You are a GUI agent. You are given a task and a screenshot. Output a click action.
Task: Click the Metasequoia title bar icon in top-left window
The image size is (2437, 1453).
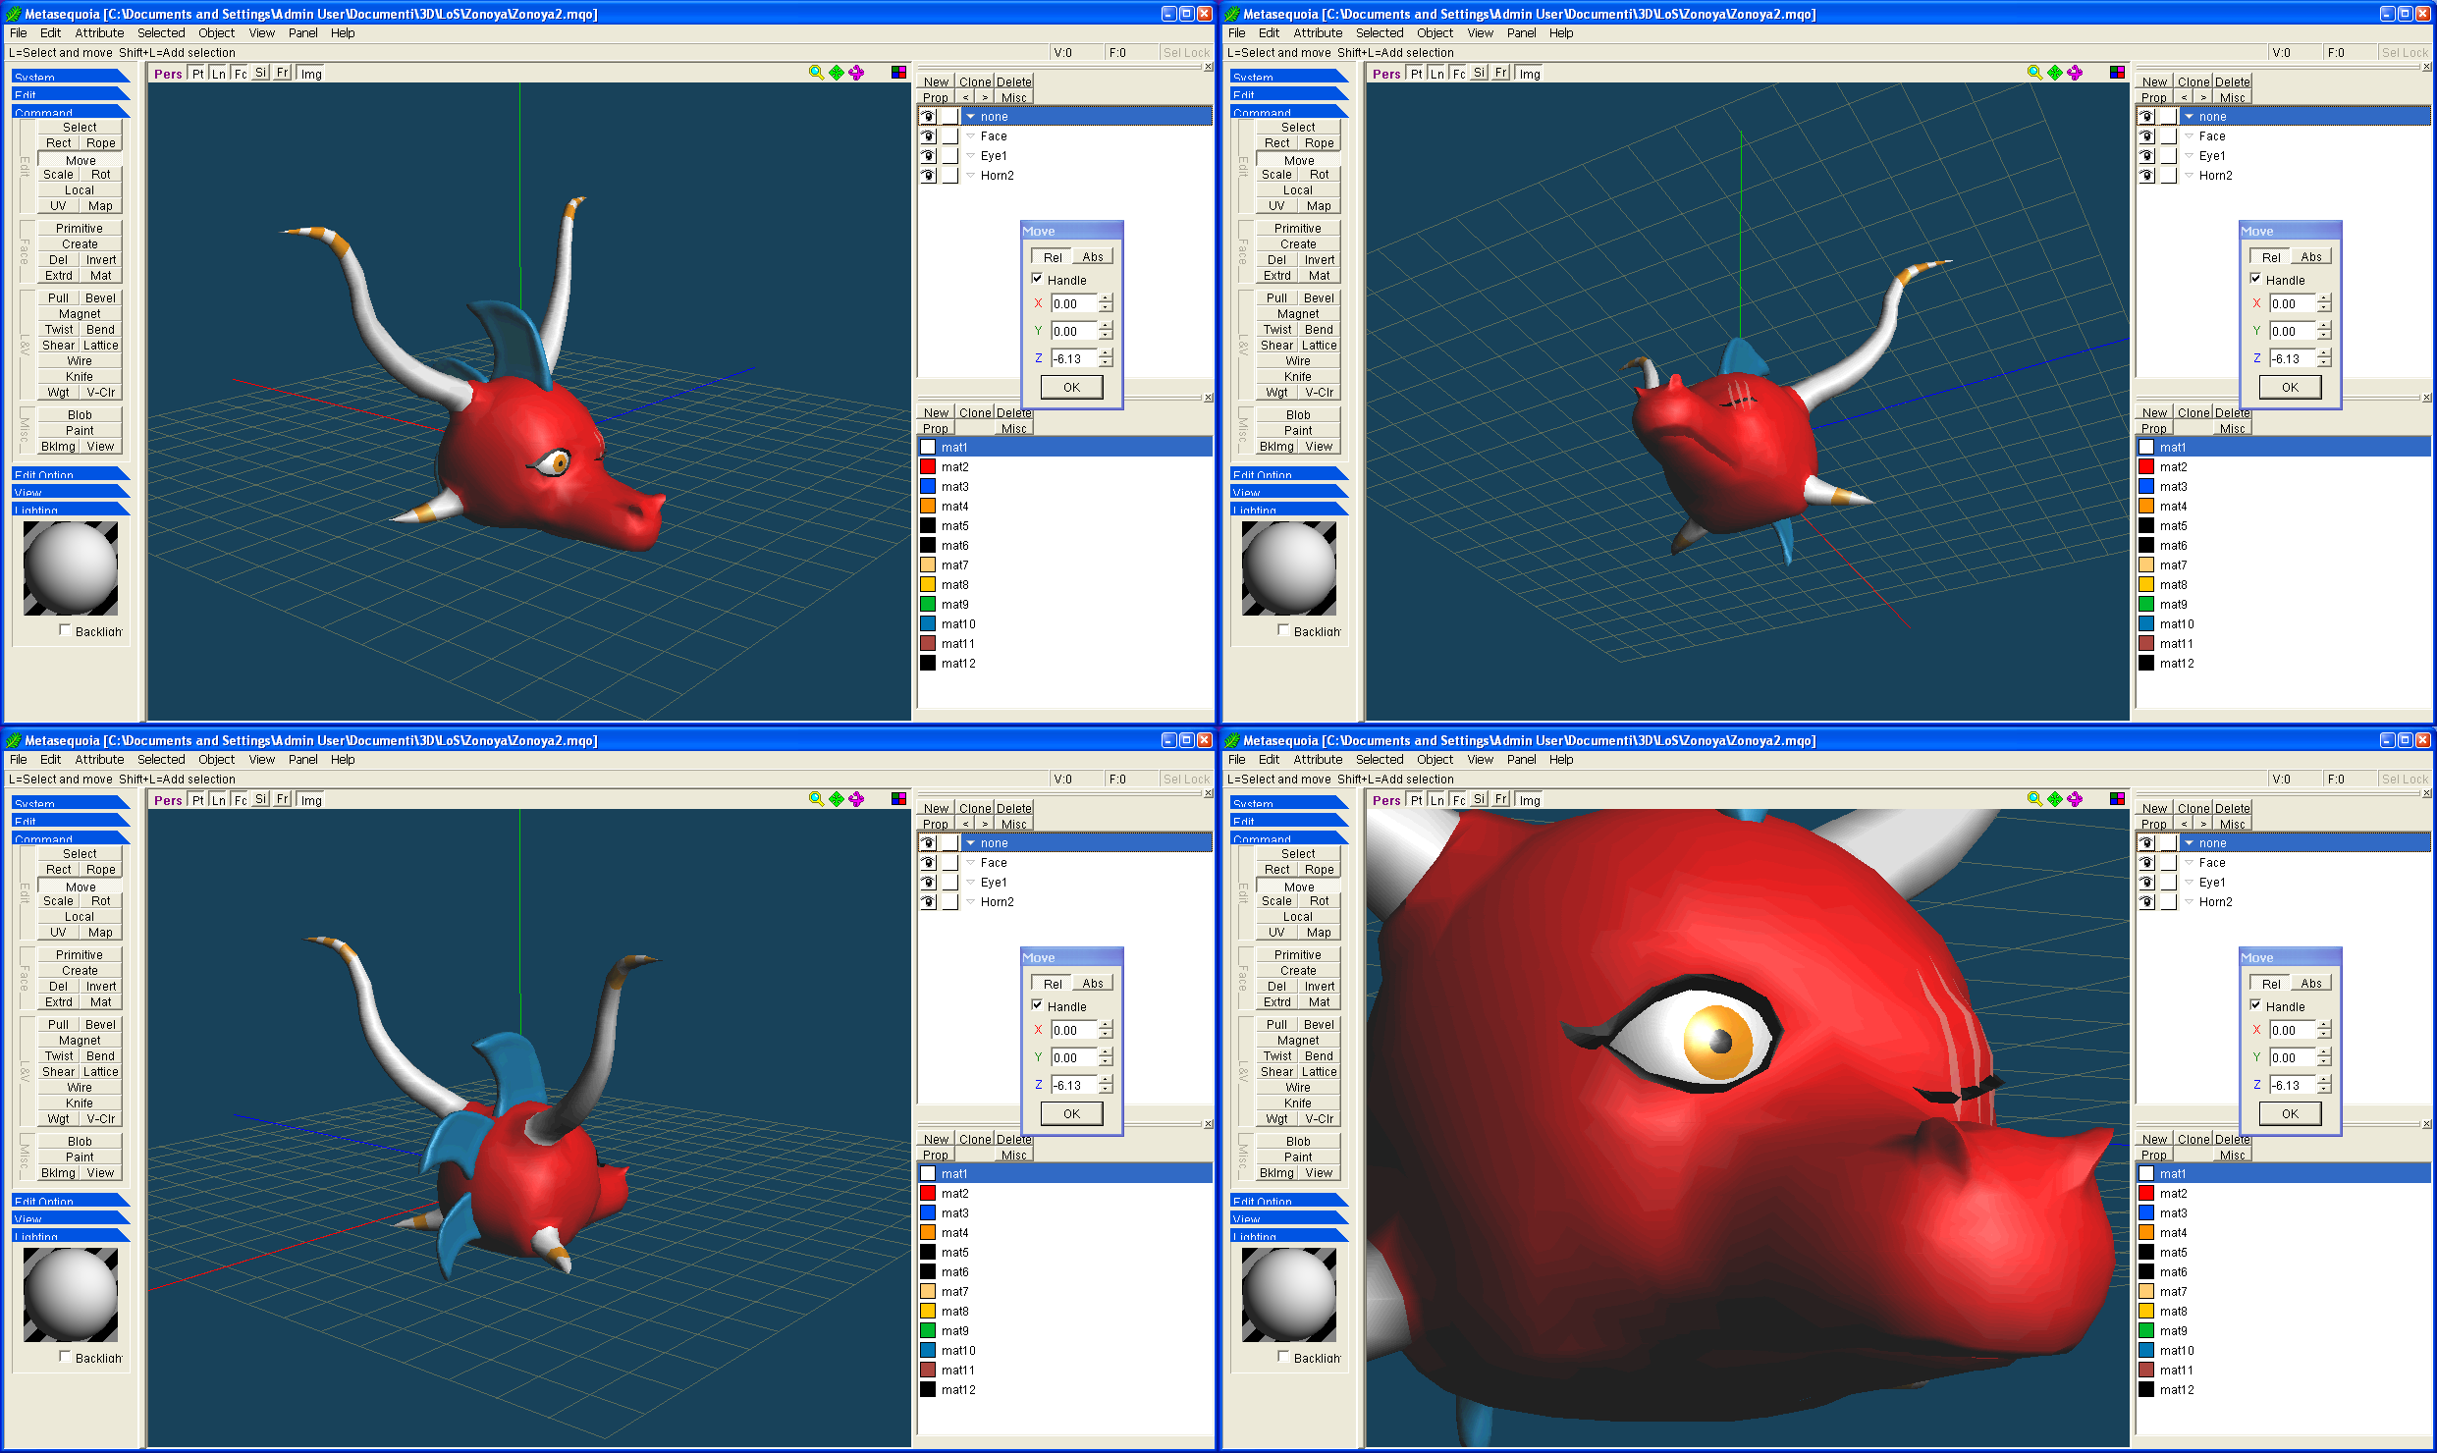[x=14, y=14]
